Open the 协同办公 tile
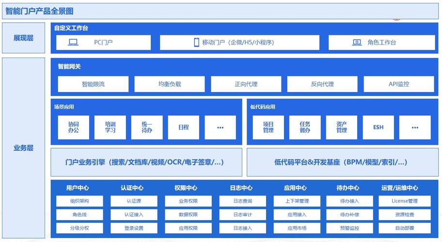442x242 pixels. (73, 127)
